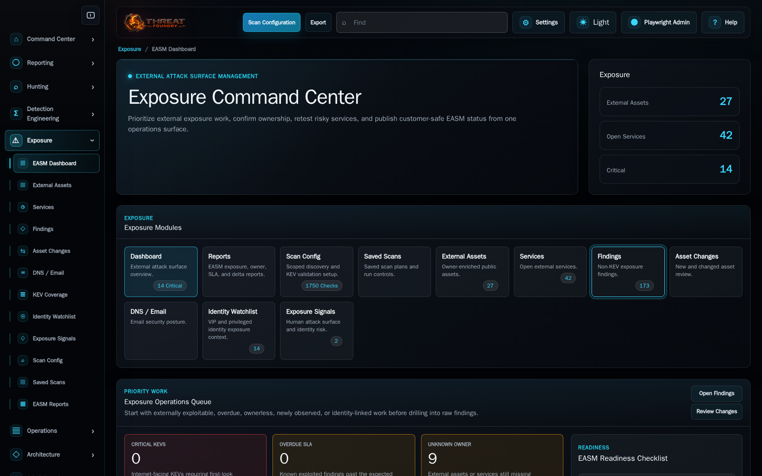Click the Identity Watchlist target icon

click(23, 317)
